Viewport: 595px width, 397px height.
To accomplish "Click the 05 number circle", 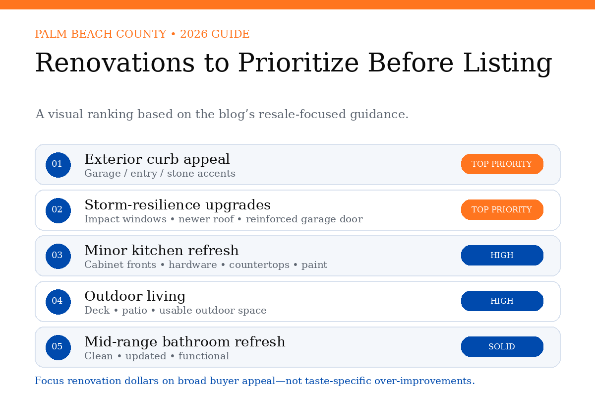I will pos(58,347).
